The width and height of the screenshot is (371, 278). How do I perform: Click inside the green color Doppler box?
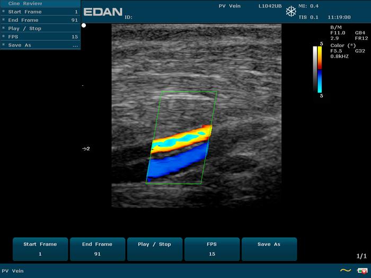181,139
